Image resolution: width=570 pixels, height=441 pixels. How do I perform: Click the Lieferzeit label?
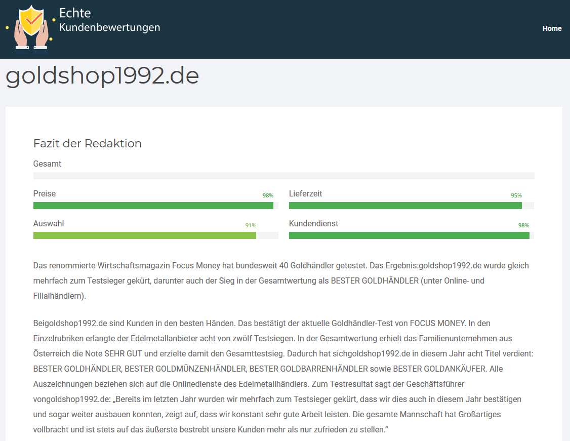click(305, 193)
